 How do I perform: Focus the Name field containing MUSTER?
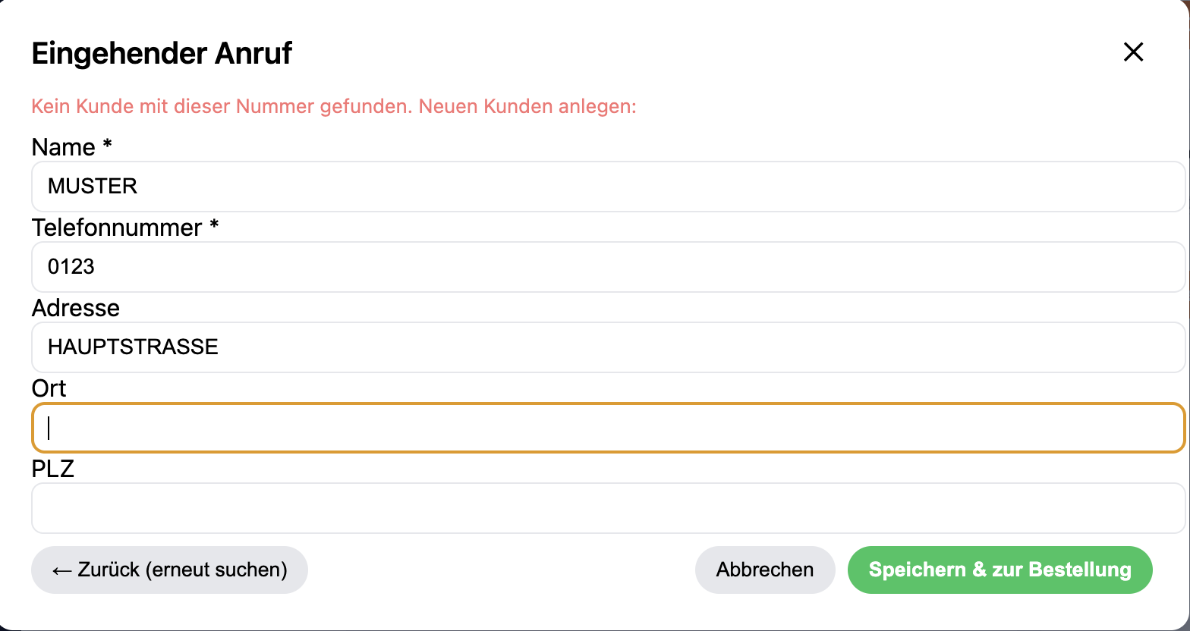tap(531, 187)
